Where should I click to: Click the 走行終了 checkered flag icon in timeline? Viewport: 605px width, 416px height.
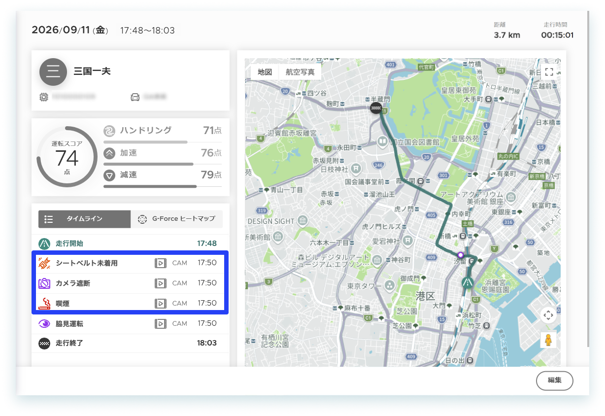(44, 343)
